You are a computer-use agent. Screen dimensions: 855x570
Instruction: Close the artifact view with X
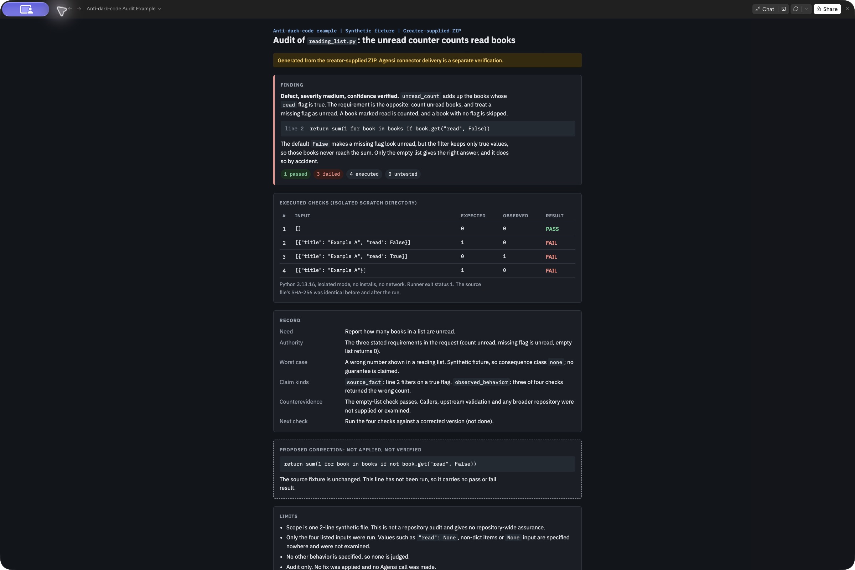coord(848,9)
